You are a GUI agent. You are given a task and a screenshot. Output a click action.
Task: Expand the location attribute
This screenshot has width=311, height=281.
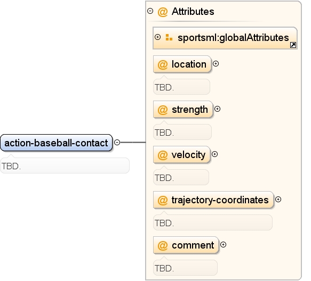(216, 64)
